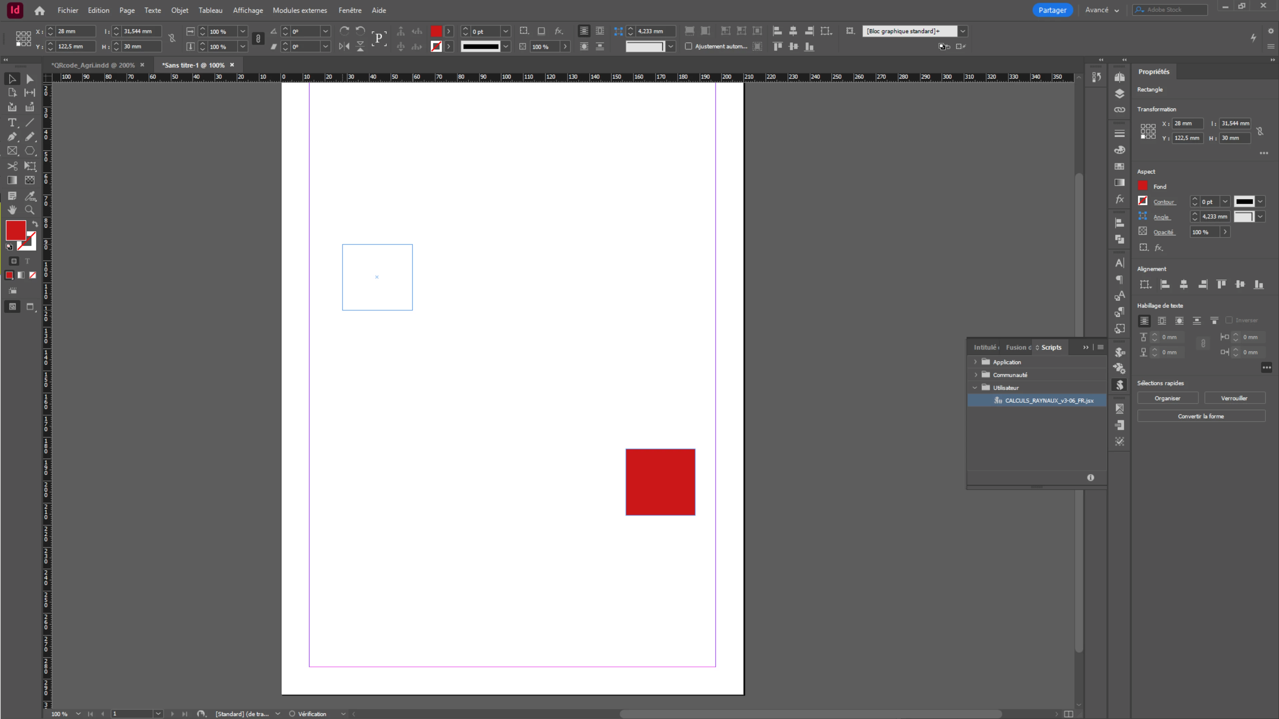Viewport: 1279px width, 719px height.
Task: Click the red Fond color swatch
Action: click(1142, 186)
